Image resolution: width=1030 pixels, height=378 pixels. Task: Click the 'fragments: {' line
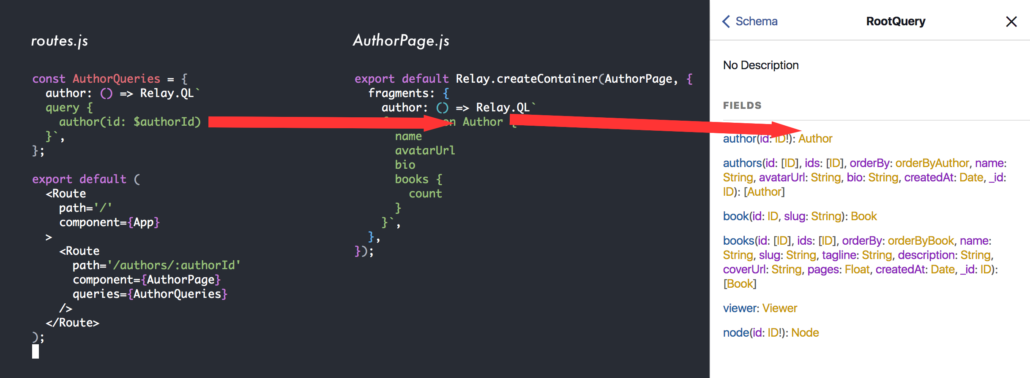409,93
